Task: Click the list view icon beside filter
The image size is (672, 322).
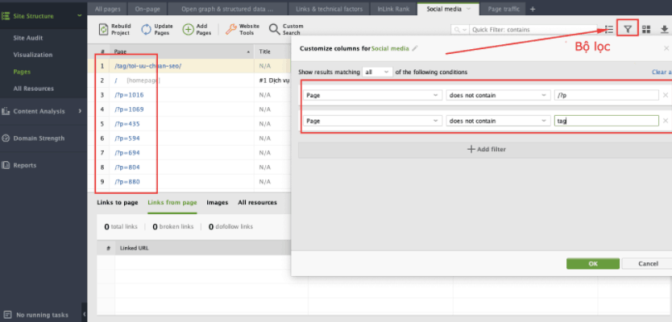Action: coord(609,29)
